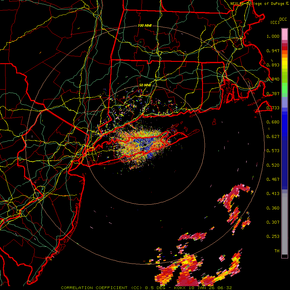Select the 0.253 scale value
This screenshot has height=290, width=290.
(273, 237)
